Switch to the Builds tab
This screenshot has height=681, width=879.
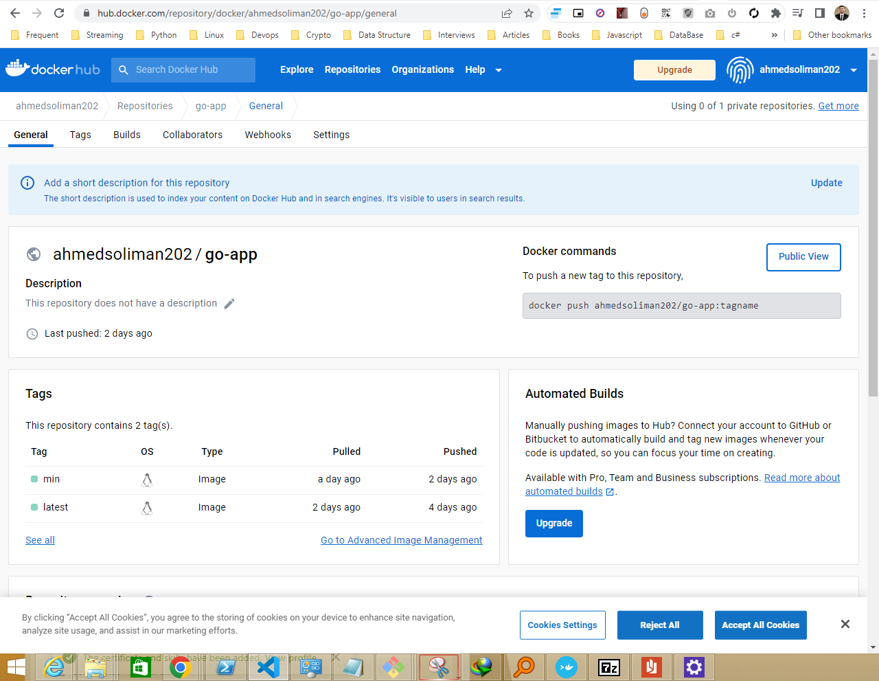[x=127, y=135]
